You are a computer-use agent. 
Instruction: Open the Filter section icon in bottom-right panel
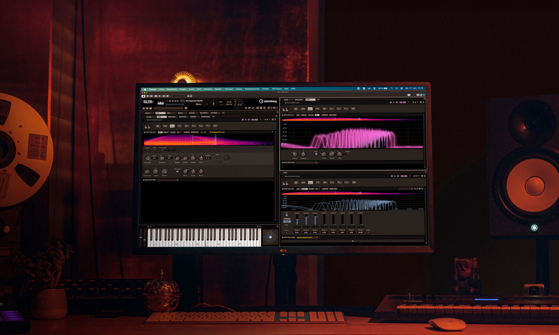(x=318, y=182)
